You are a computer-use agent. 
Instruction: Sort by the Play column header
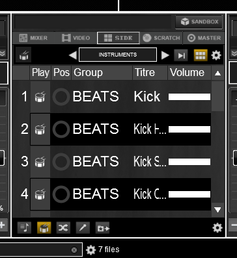point(40,73)
